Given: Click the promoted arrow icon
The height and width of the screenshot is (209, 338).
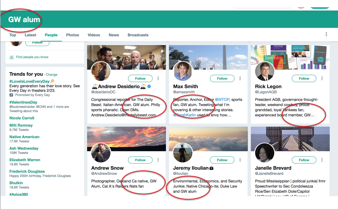Looking at the screenshot, I should (11, 95).
